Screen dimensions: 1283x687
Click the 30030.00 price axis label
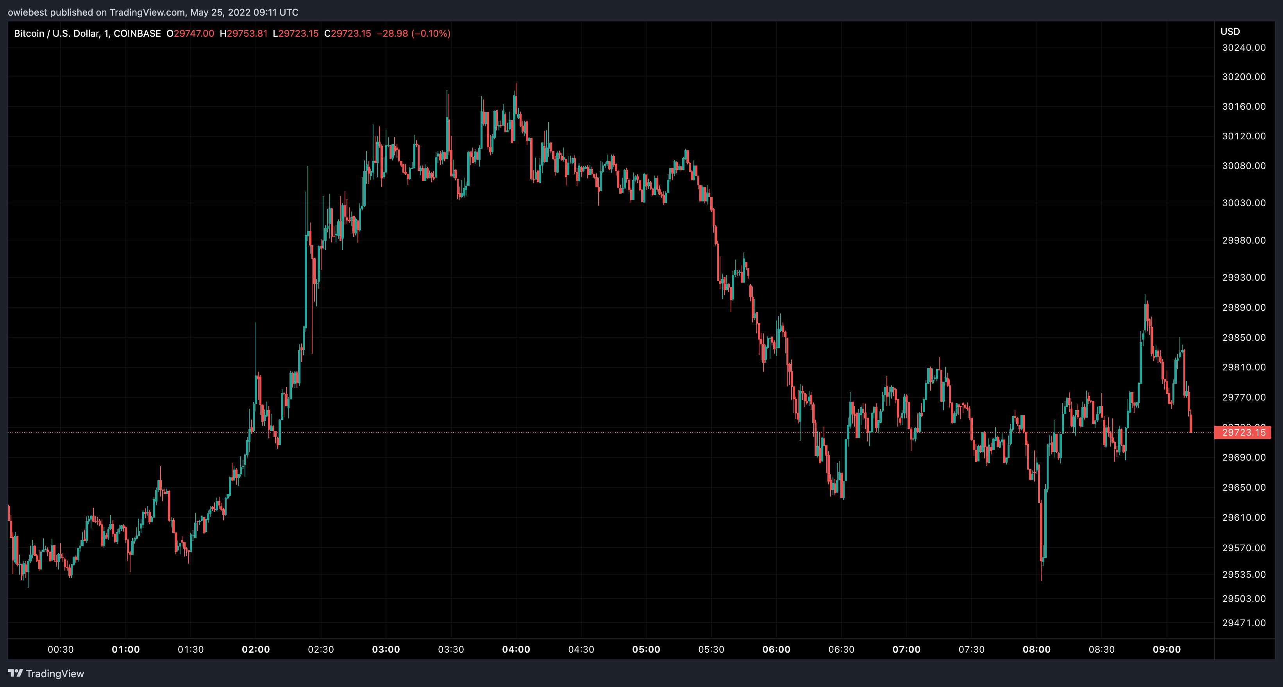point(1244,203)
